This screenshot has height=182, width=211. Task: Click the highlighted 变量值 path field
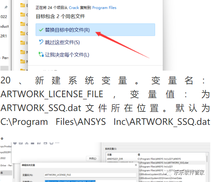click(x=90, y=181)
